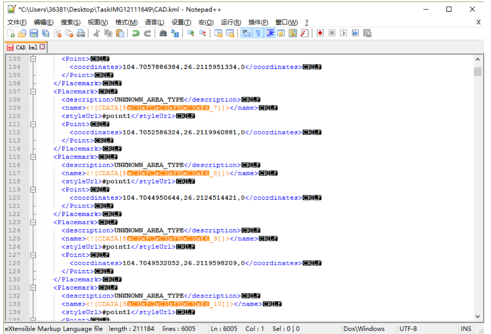Image resolution: width=491 pixels, height=334 pixels.
Task: Collapse the Point fold at line 111
Action: (33, 124)
